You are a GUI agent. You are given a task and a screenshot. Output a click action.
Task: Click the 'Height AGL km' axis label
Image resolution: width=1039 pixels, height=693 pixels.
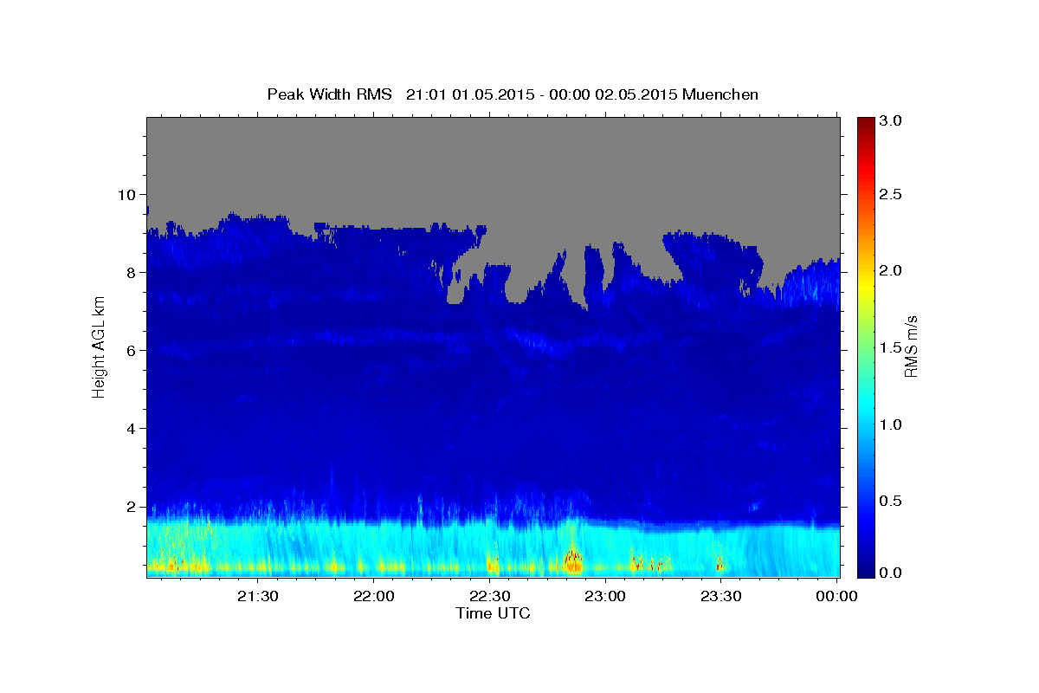pos(98,346)
